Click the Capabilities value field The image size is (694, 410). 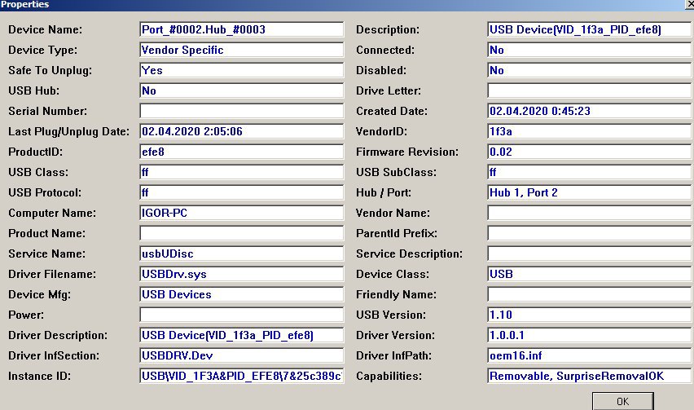coord(589,376)
